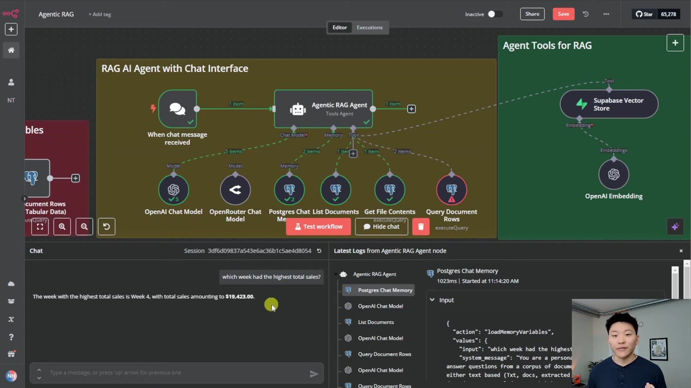This screenshot has width=691, height=388.
Task: Select the Agentic RAG Agent node
Action: click(x=323, y=109)
